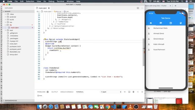
Task: Open the Terminal menu
Action: tap(60, 1)
